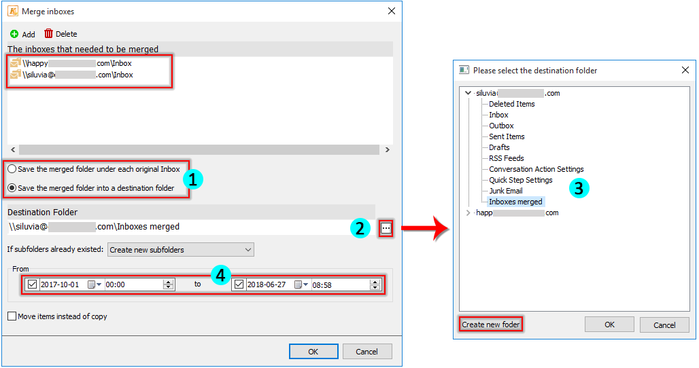This screenshot has height=368, width=699.
Task: Select 'Save the merged folder under each original Inbox'
Action: (x=12, y=169)
